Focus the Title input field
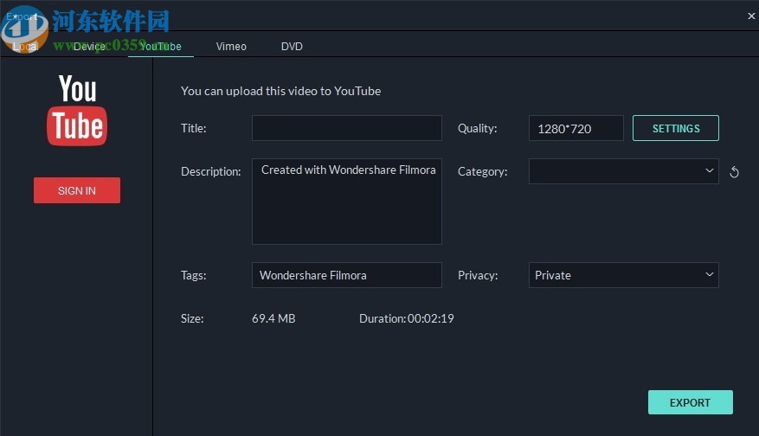Screen dimensions: 759x436 [x=346, y=128]
